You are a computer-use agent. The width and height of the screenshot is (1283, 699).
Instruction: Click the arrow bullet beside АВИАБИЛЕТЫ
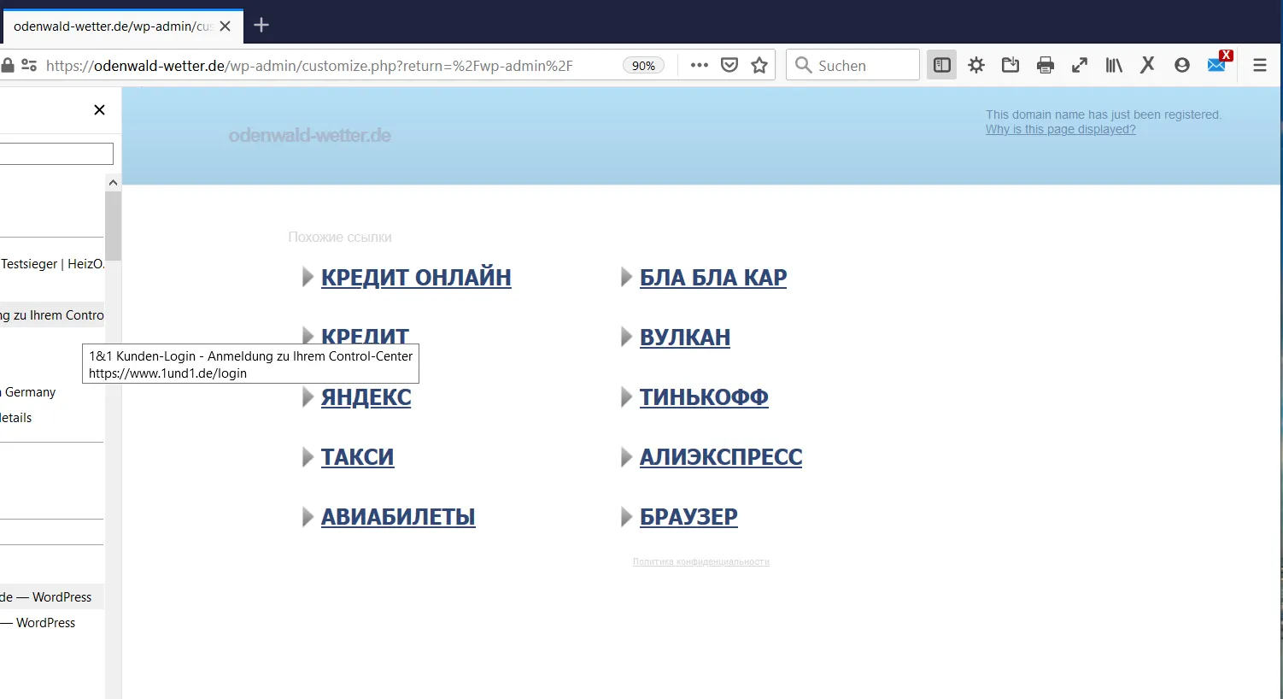(x=308, y=516)
